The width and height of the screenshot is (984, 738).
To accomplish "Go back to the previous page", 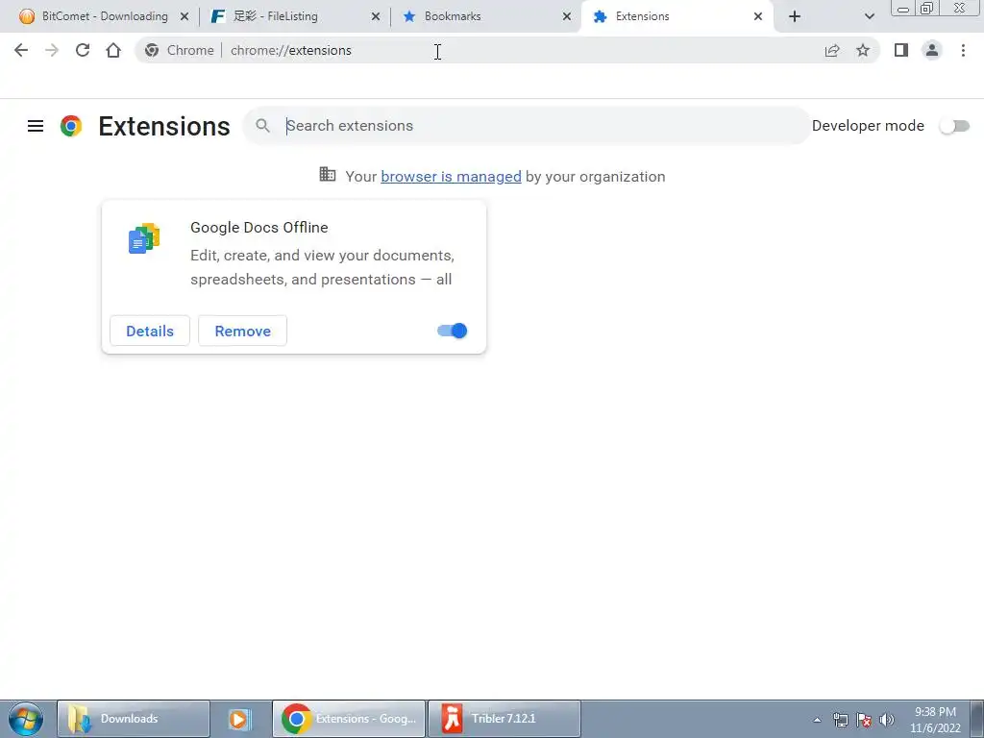I will (x=21, y=50).
